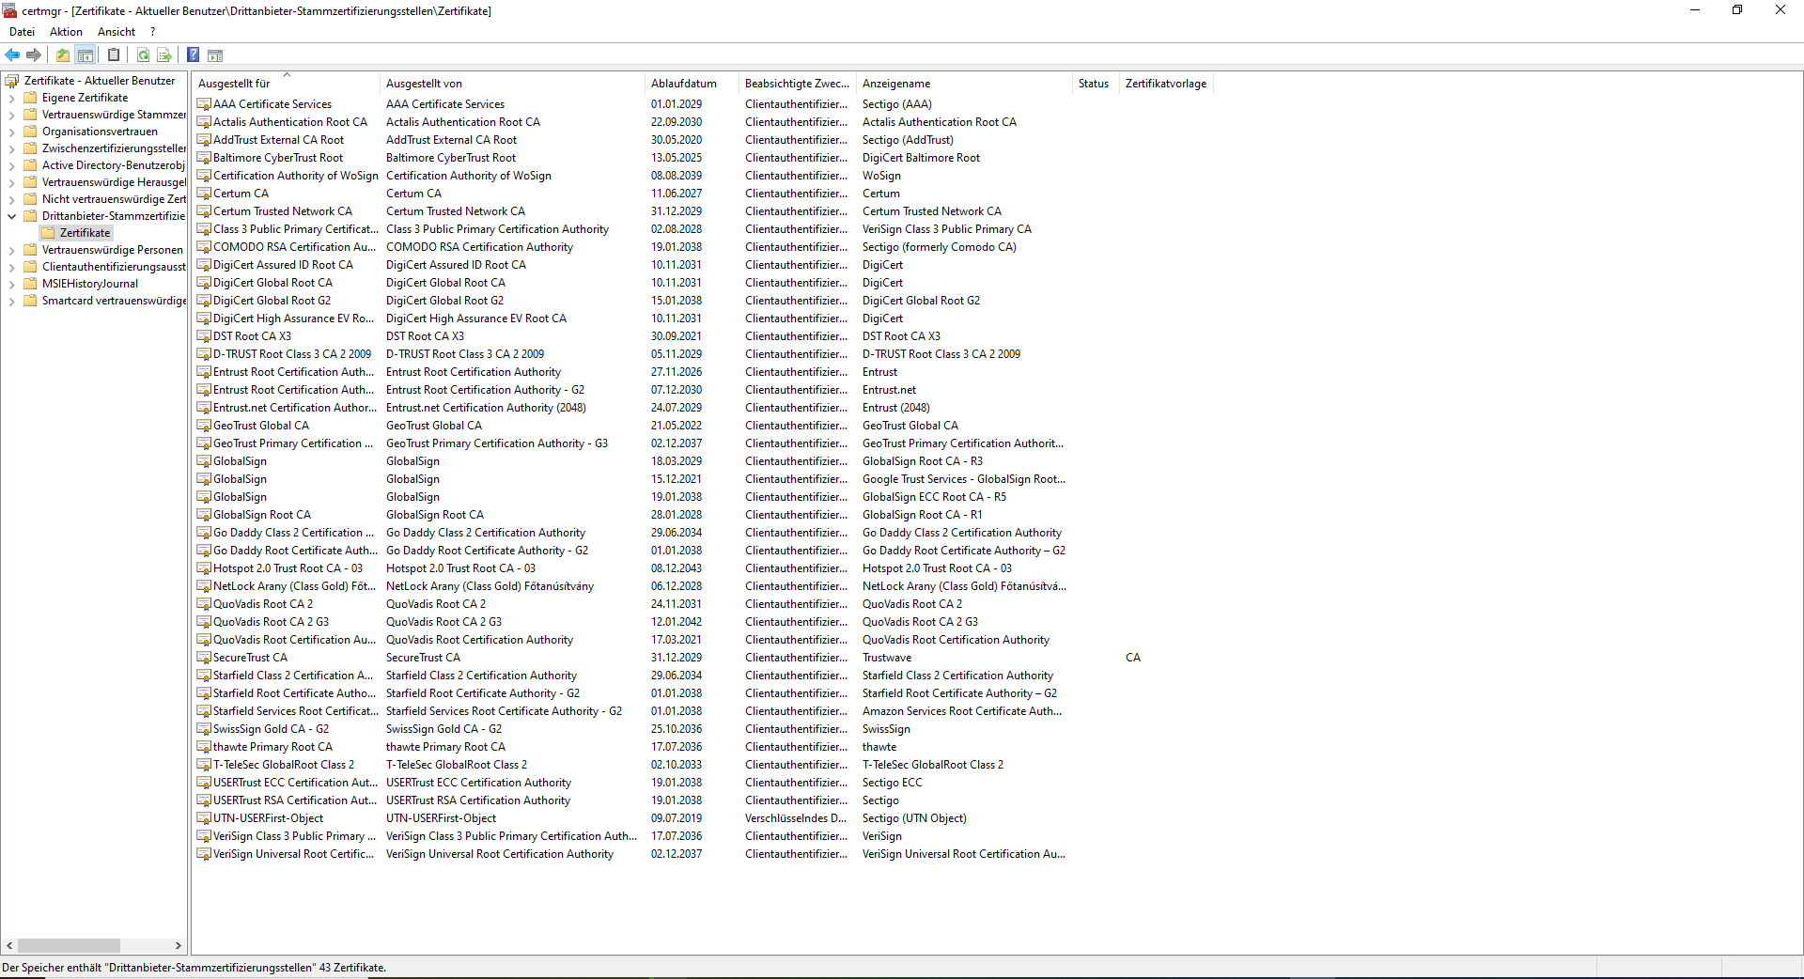Click the certificate icon of thawte Primary Root CA

click(204, 747)
